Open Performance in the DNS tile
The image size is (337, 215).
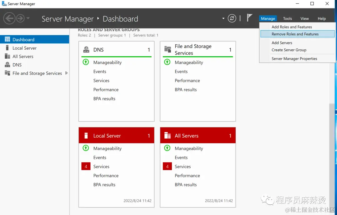click(x=106, y=90)
